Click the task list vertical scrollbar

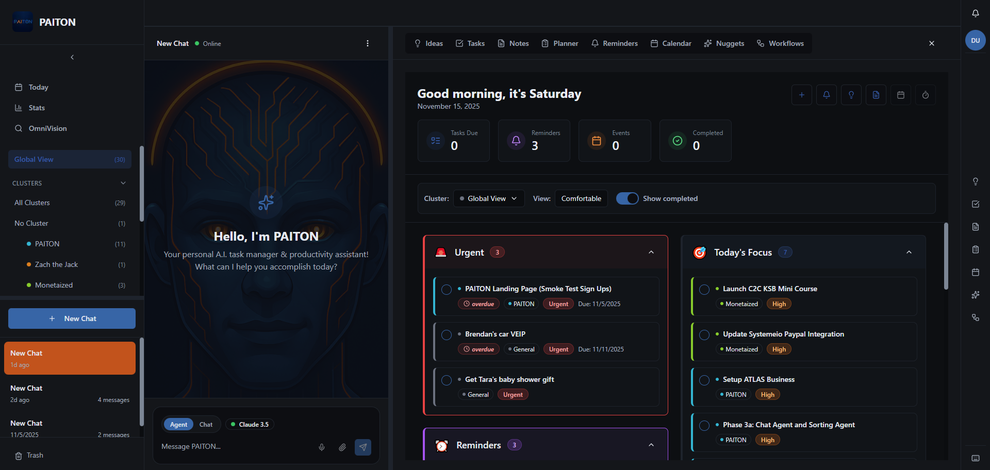[x=946, y=258]
